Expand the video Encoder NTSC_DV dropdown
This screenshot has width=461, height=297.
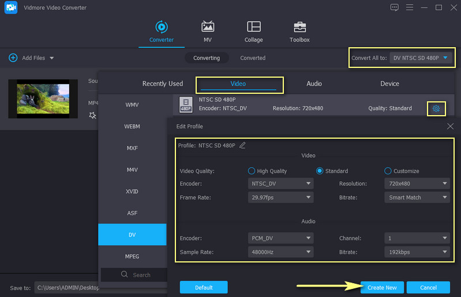click(282, 184)
